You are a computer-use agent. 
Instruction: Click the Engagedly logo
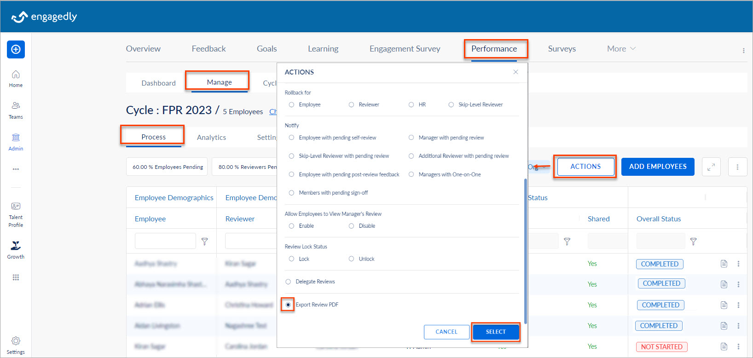[44, 17]
